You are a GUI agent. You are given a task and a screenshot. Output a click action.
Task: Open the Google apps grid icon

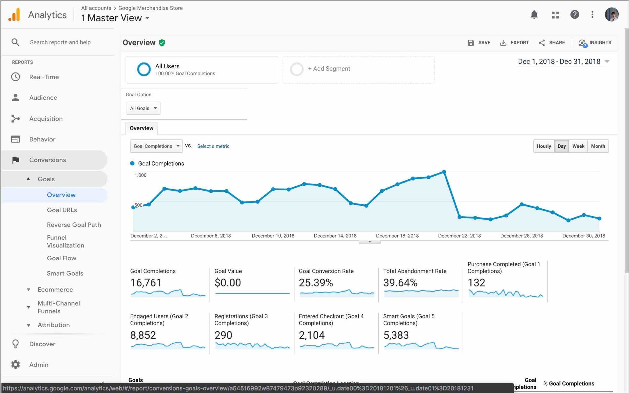555,15
